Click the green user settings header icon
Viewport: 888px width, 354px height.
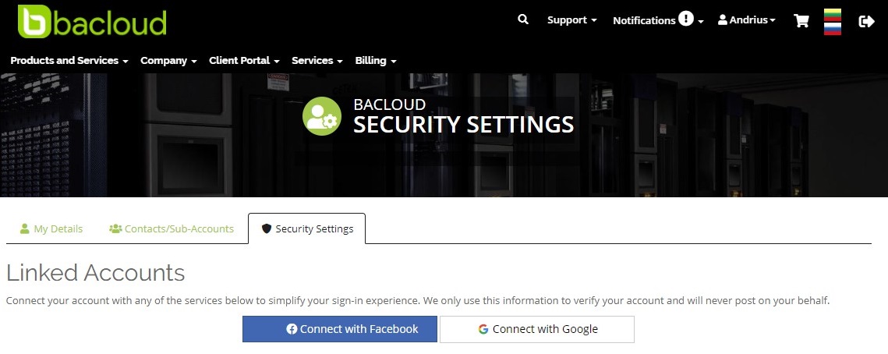coord(322,116)
